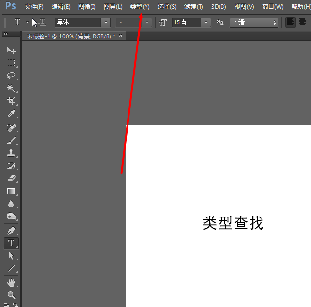Open the 编辑(E) menu

click(61, 7)
